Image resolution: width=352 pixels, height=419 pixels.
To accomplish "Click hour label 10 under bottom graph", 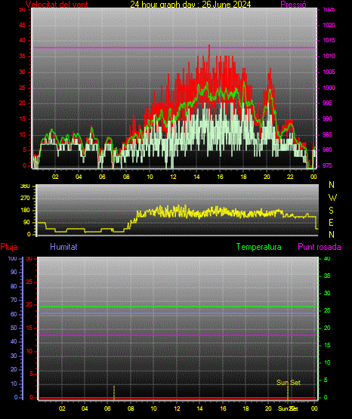I will (153, 408).
